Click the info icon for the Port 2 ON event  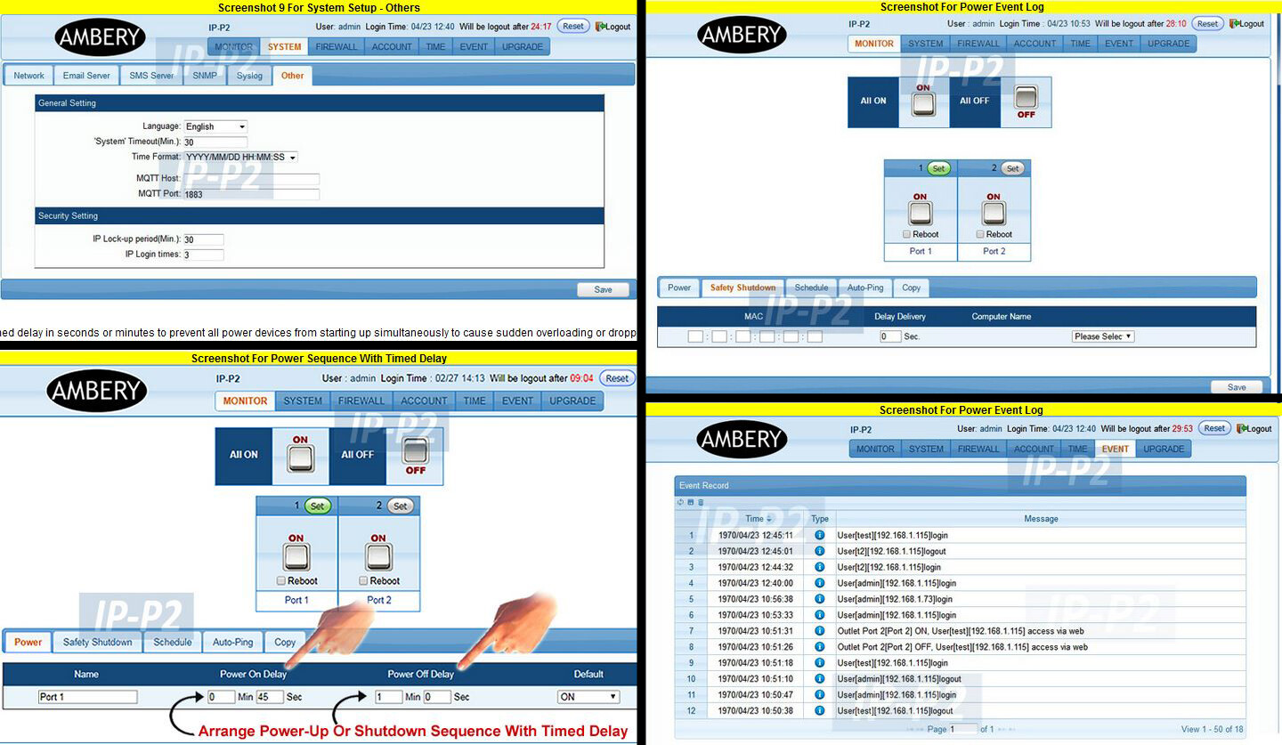coord(820,631)
